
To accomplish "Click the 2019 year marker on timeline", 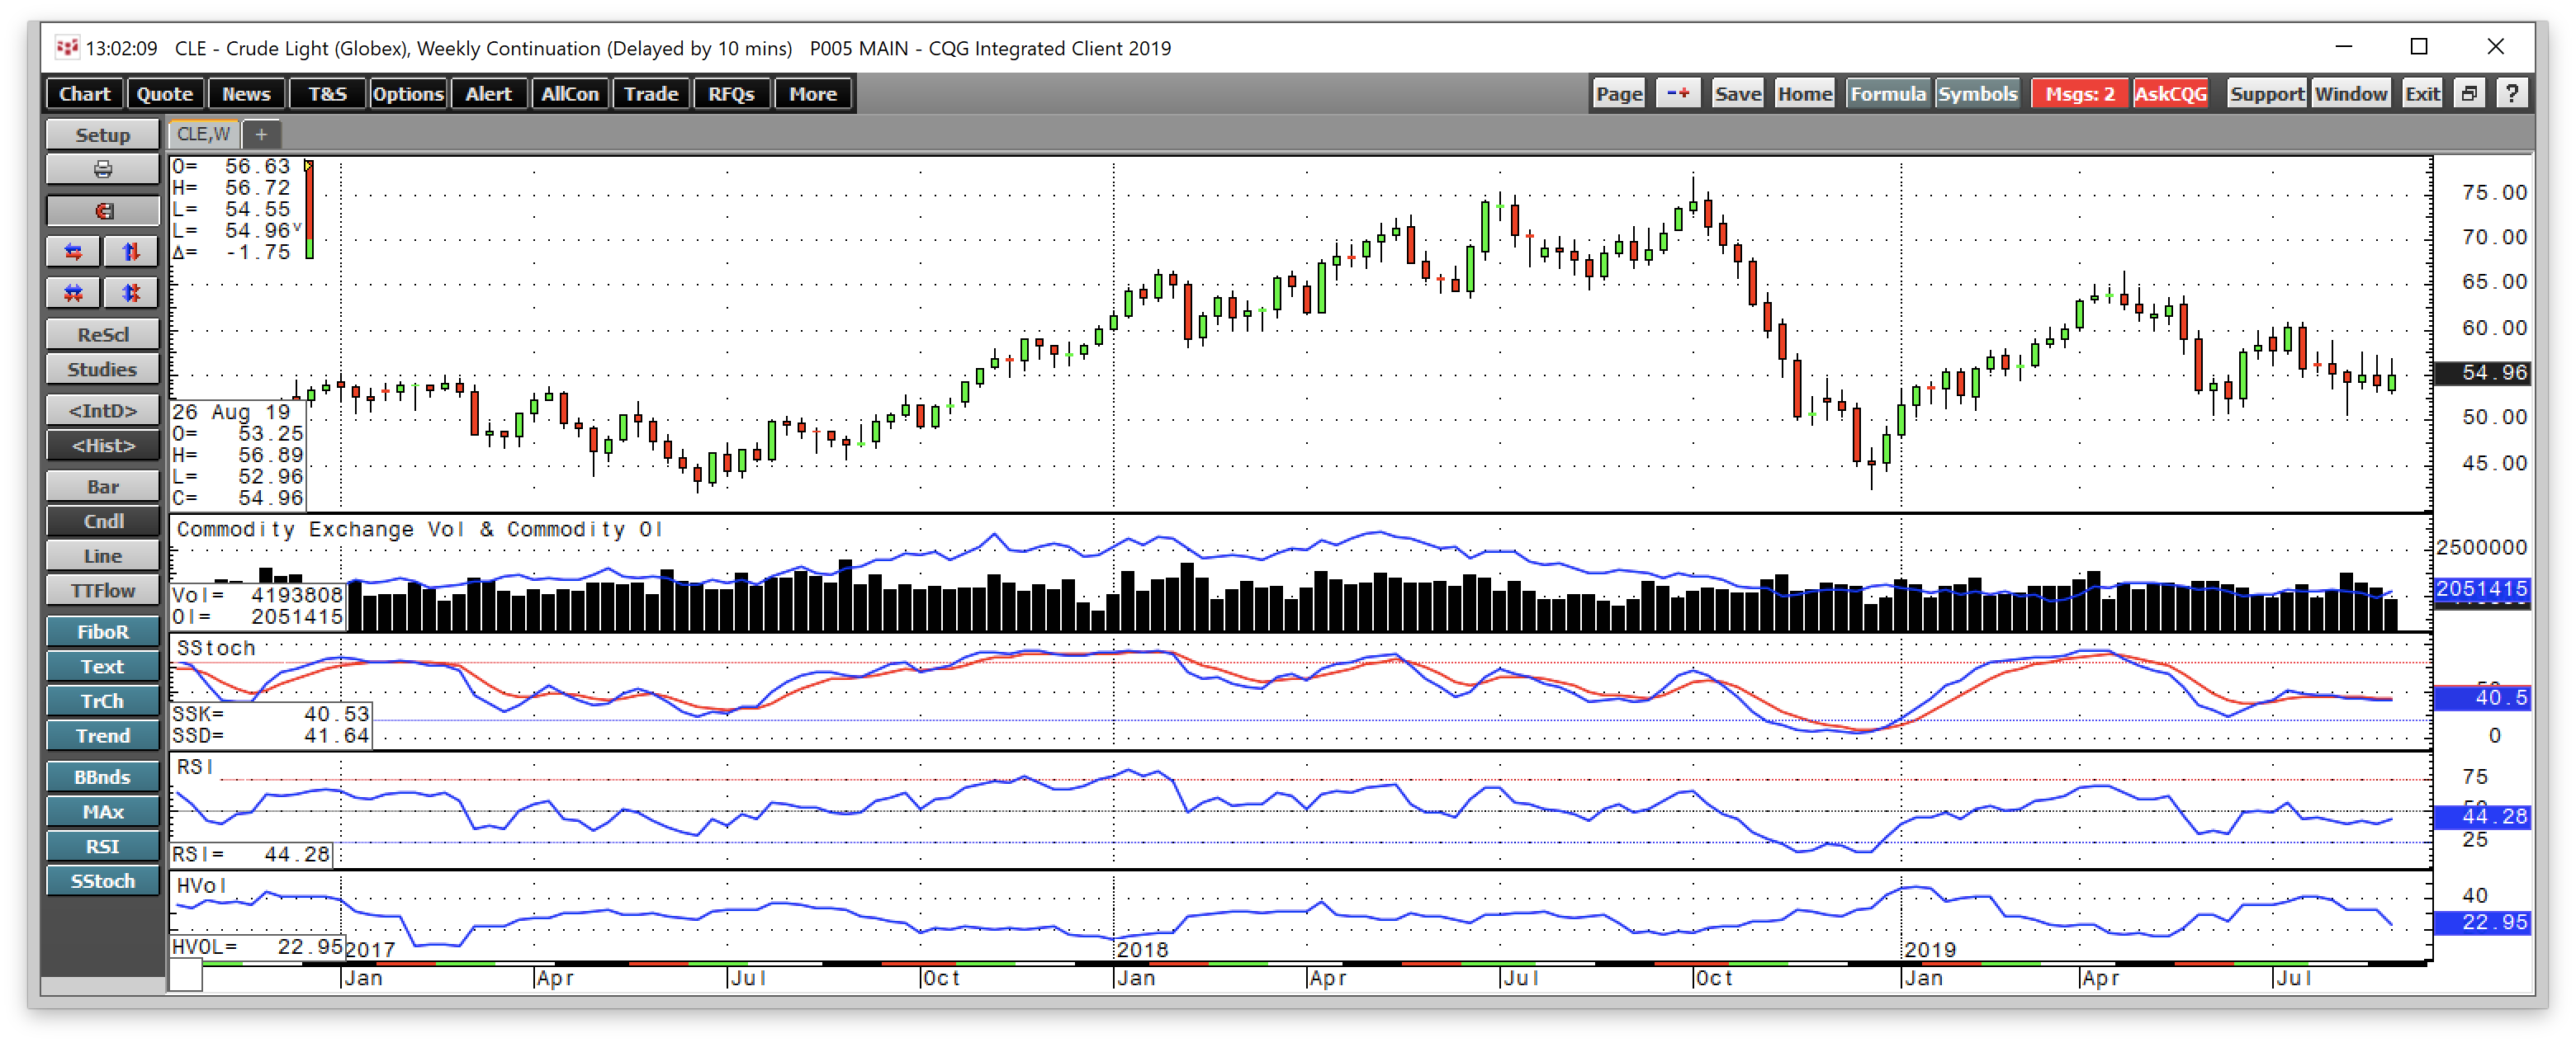I will (x=1930, y=950).
